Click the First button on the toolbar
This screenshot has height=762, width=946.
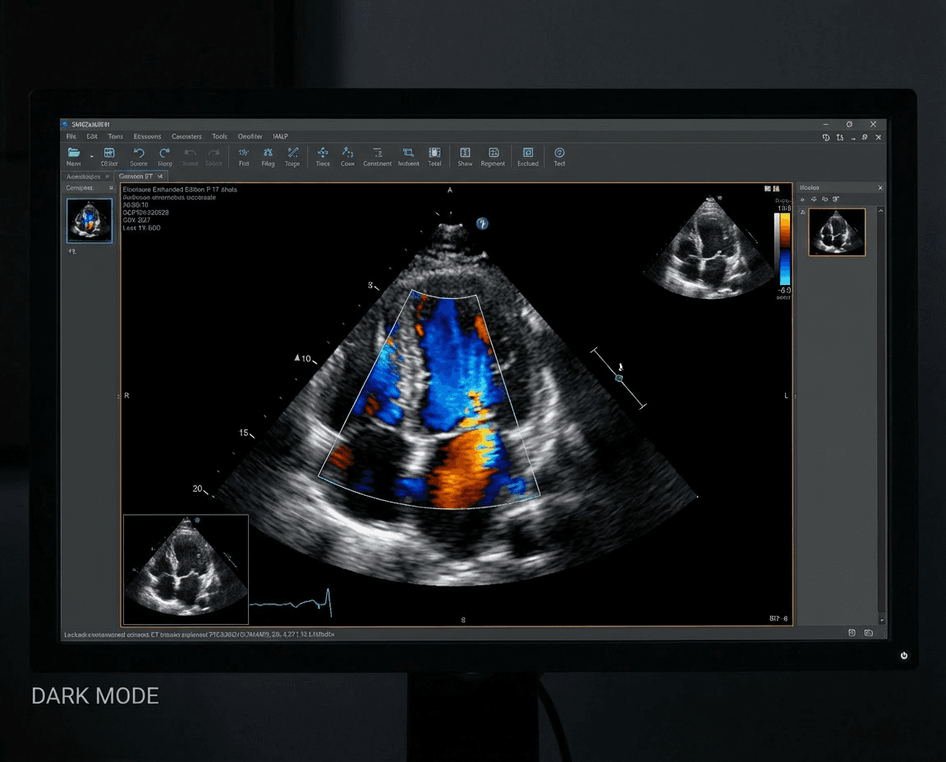click(x=243, y=154)
